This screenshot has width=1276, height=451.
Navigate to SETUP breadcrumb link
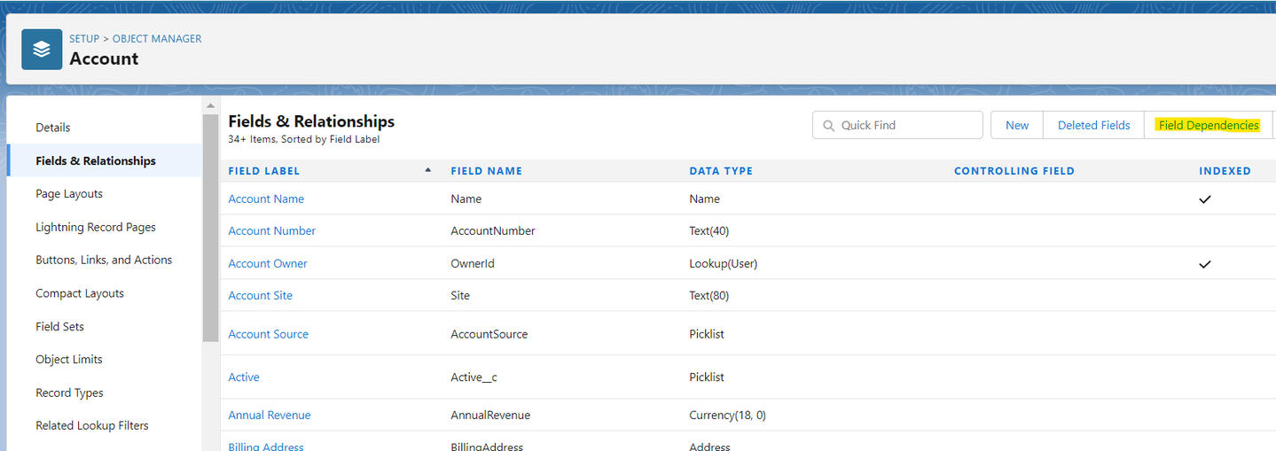click(84, 39)
